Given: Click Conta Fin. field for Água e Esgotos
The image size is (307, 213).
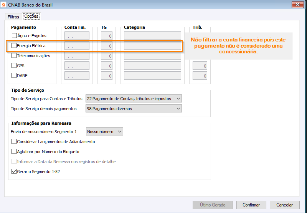Looking at the screenshot, I should click(77, 36).
